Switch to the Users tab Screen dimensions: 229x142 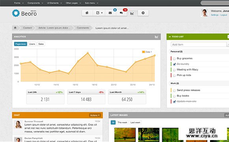point(32,44)
